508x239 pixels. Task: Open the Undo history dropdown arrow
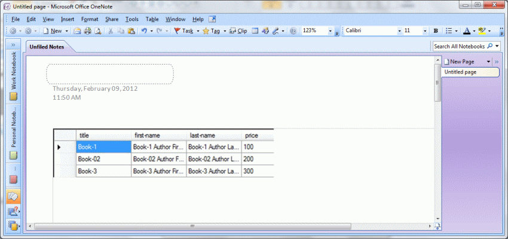coord(152,30)
